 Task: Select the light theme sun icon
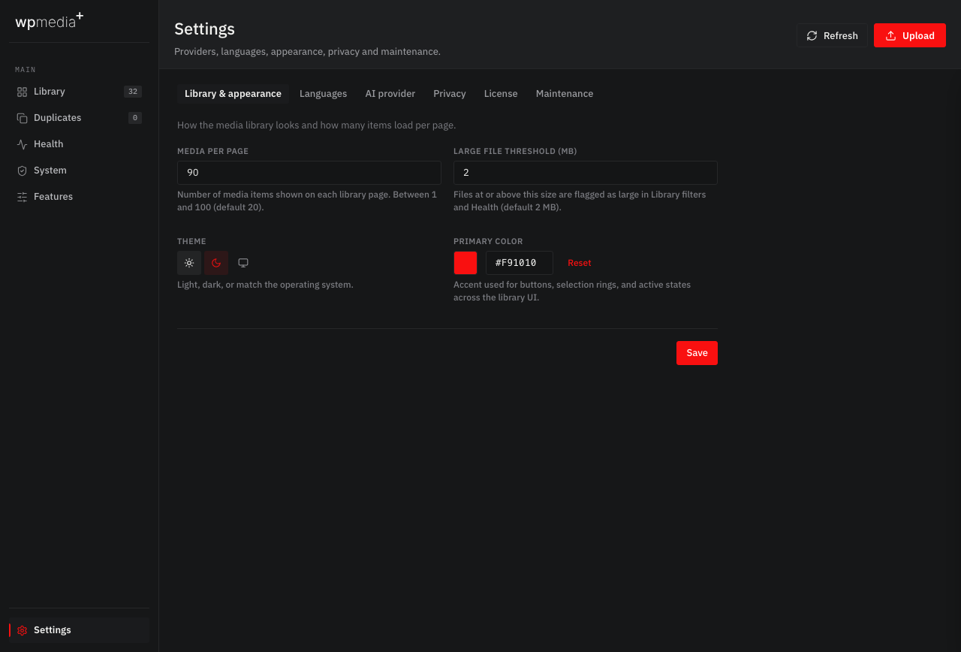click(x=189, y=263)
